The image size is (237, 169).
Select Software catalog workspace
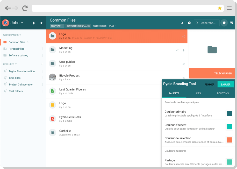click(18, 55)
